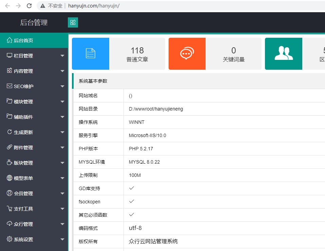The width and height of the screenshot is (325, 251).
Task: Open the 后台首页 menu item
Action: coord(23,40)
